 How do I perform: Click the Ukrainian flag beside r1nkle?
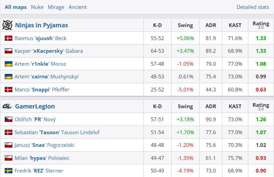pos(9,64)
